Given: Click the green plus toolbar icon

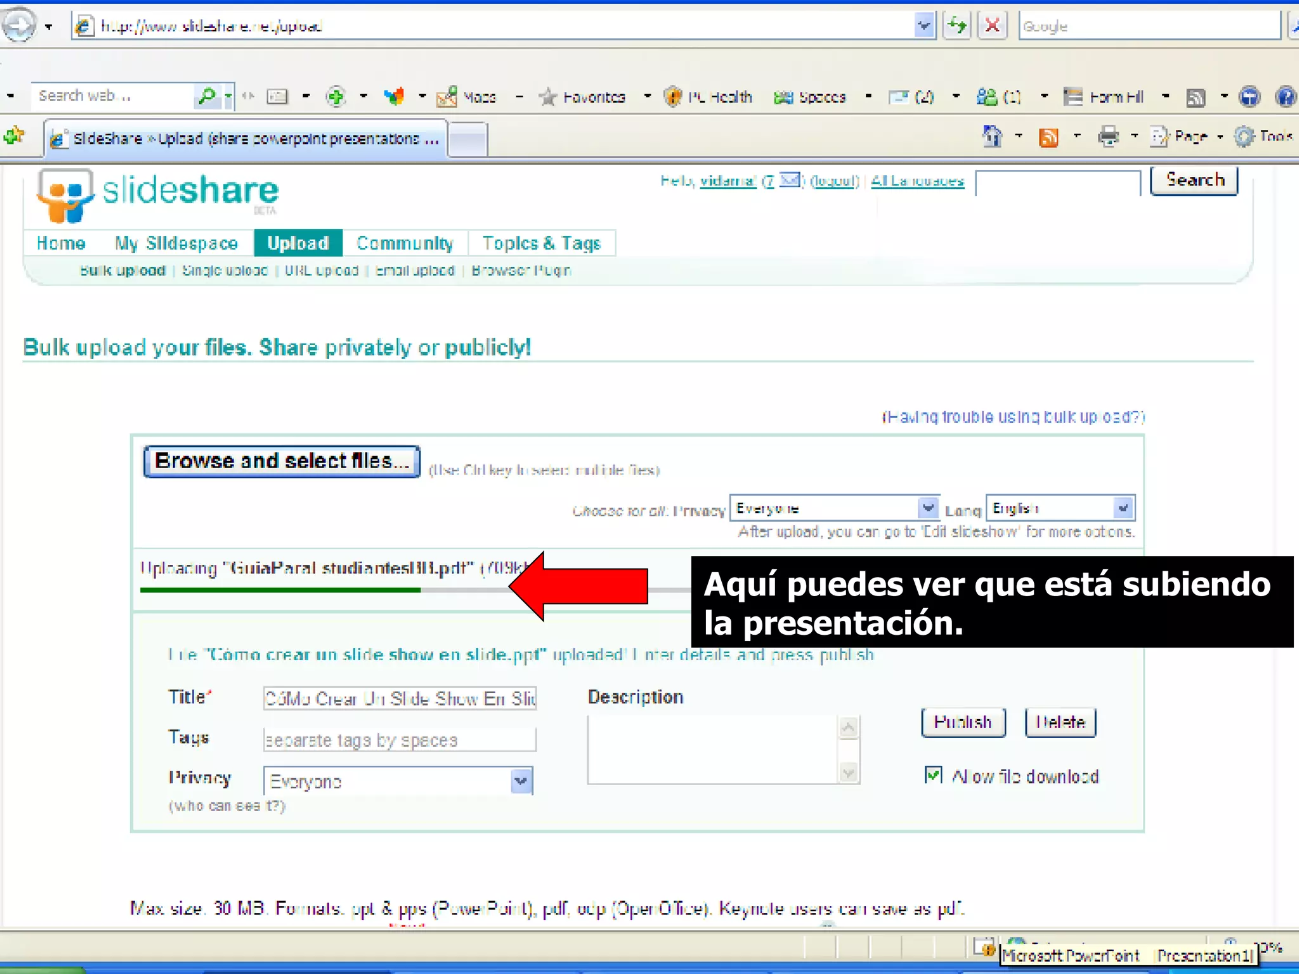Looking at the screenshot, I should pyautogui.click(x=336, y=96).
